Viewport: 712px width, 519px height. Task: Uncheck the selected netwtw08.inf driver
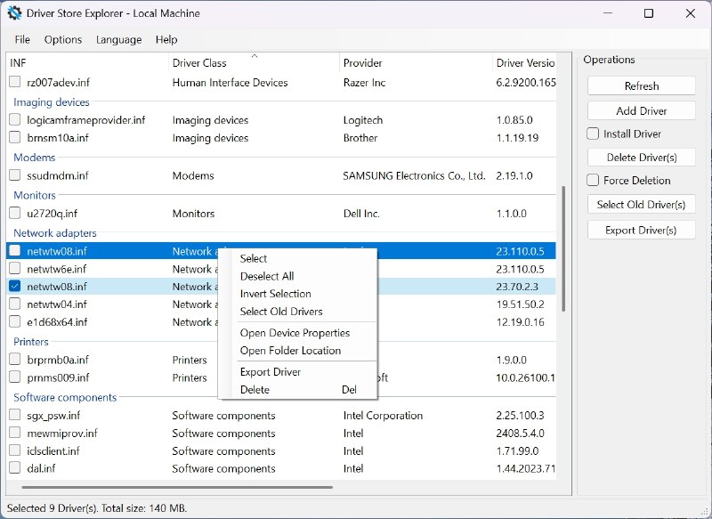click(13, 286)
